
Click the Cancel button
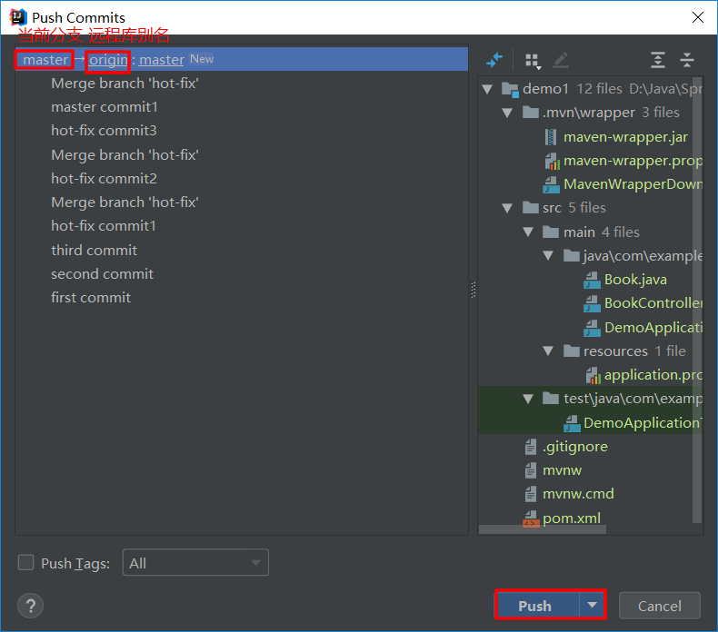660,606
